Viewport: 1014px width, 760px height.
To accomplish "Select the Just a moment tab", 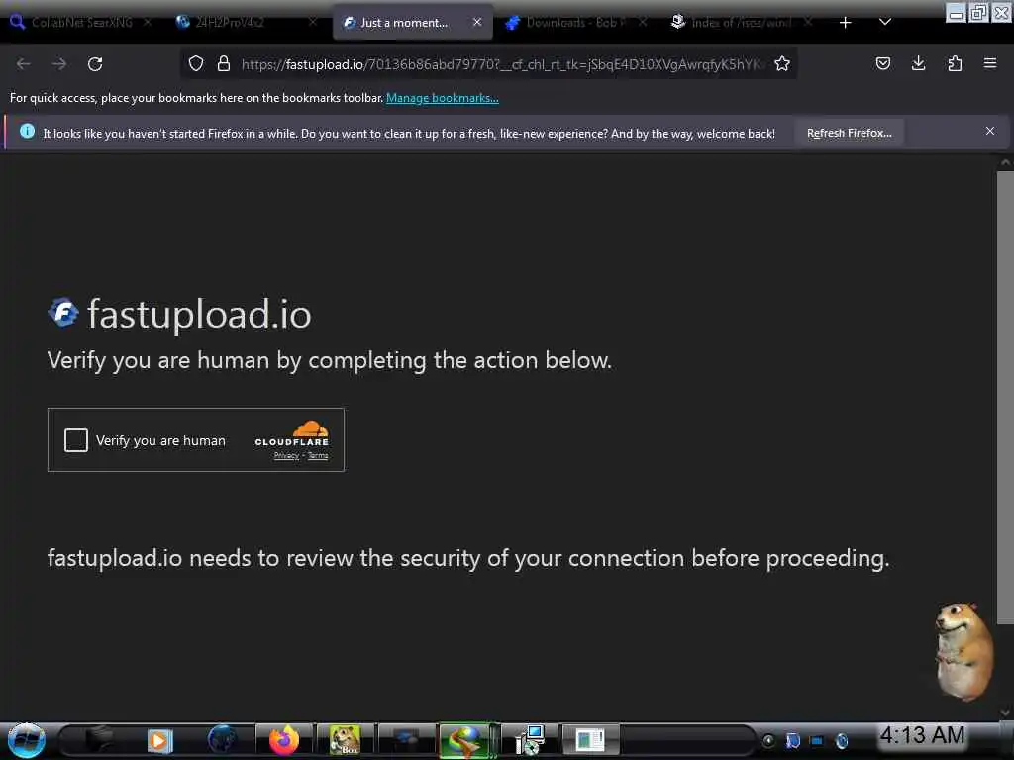I will click(412, 23).
